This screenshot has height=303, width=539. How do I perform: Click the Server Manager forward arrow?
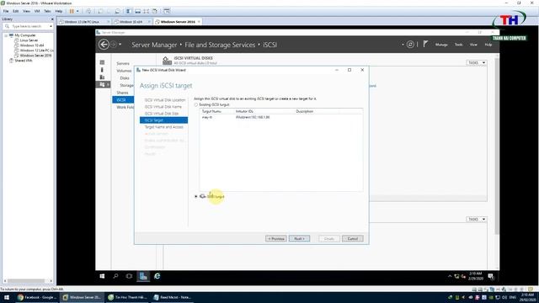(114, 45)
